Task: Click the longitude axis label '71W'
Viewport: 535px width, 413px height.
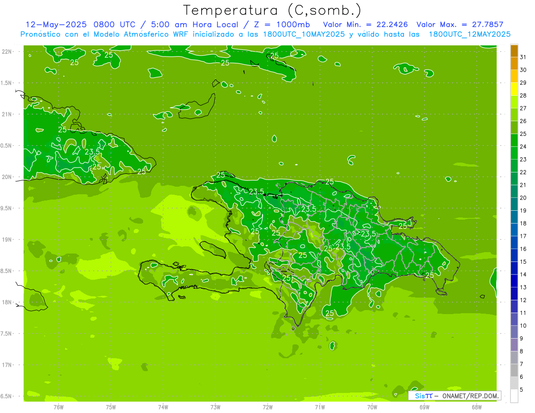Action: click(320, 407)
